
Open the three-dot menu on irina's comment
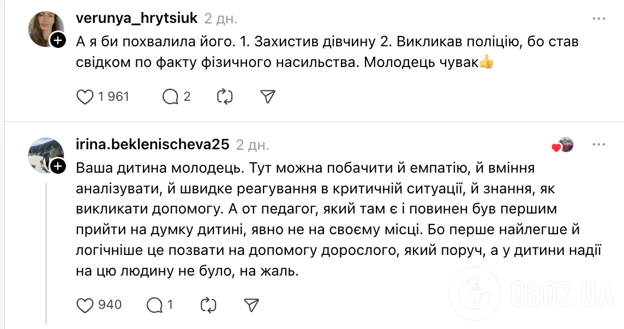tap(599, 144)
